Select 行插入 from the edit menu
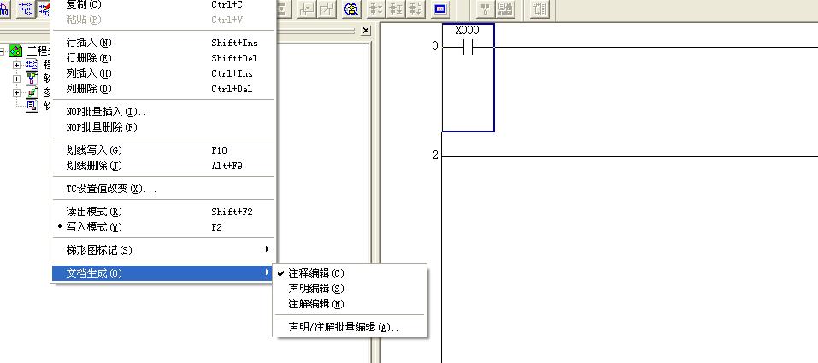 click(89, 43)
